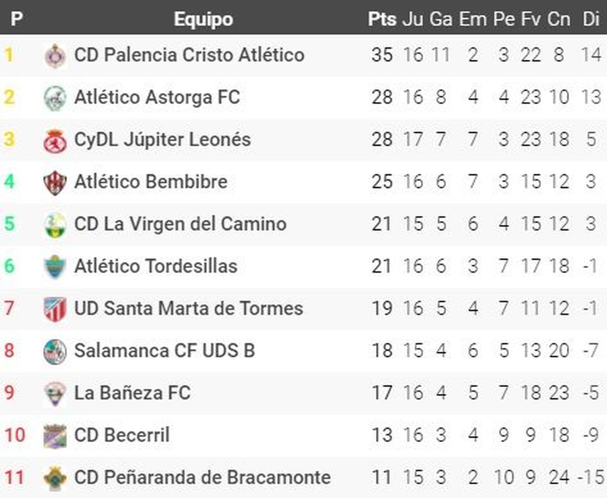Click the UD Santa Marta de Tormes crest
The height and width of the screenshot is (498, 607).
[55, 309]
